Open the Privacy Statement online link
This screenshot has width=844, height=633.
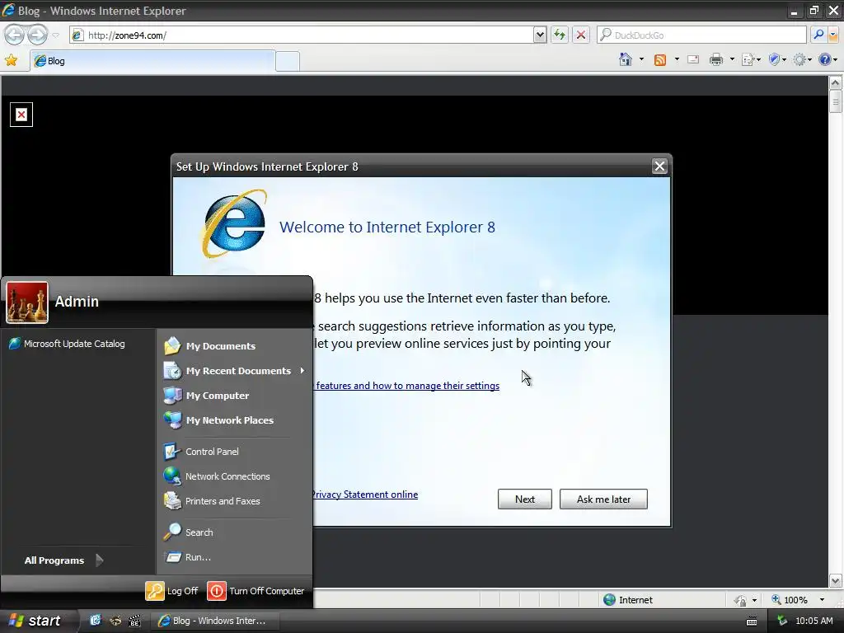pyautogui.click(x=365, y=495)
